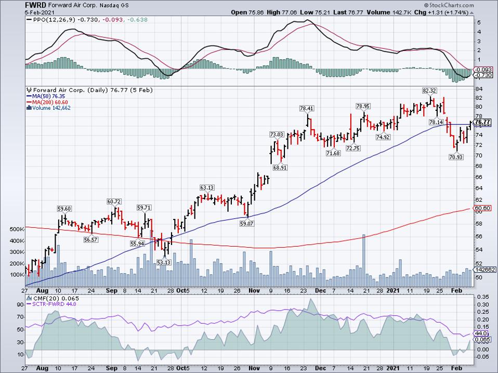Click the 78.41 price annotation
The image size is (498, 373).
(307, 108)
